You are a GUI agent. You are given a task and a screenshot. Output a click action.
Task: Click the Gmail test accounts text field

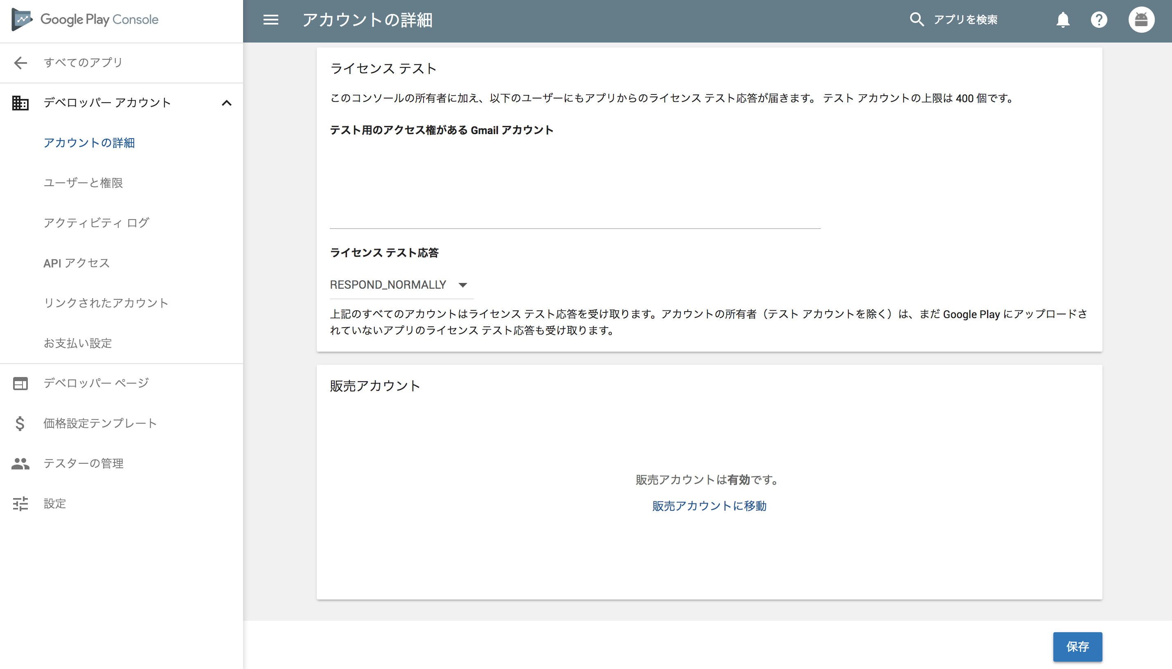tap(575, 184)
